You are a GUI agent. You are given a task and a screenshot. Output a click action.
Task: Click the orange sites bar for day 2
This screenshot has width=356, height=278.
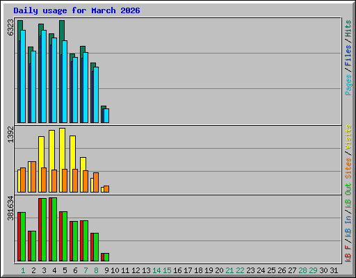[x=33, y=177]
